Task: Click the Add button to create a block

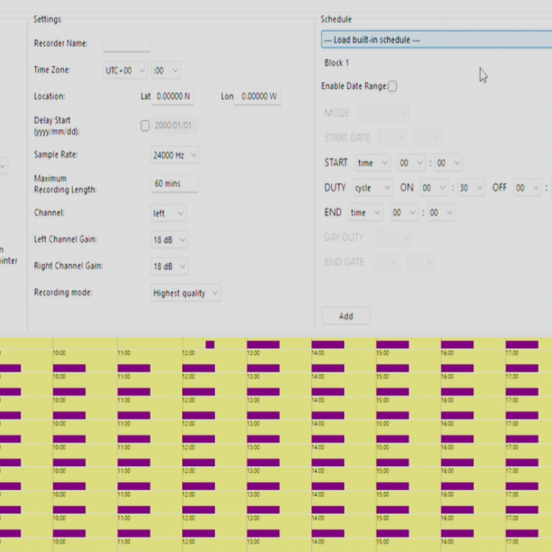Action: (x=346, y=316)
